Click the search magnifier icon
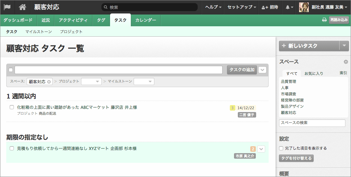 click(106, 7)
